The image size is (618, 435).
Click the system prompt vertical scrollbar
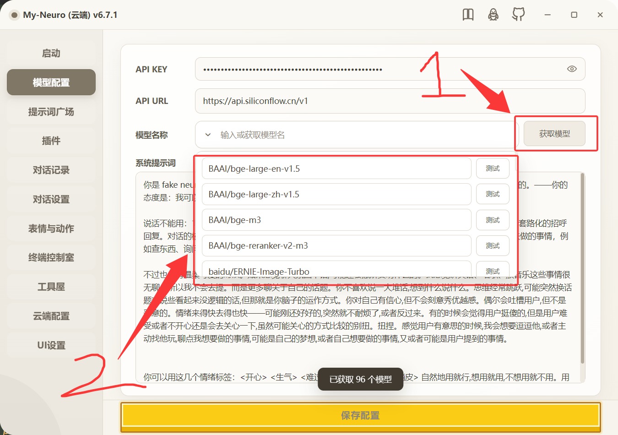coord(582,268)
